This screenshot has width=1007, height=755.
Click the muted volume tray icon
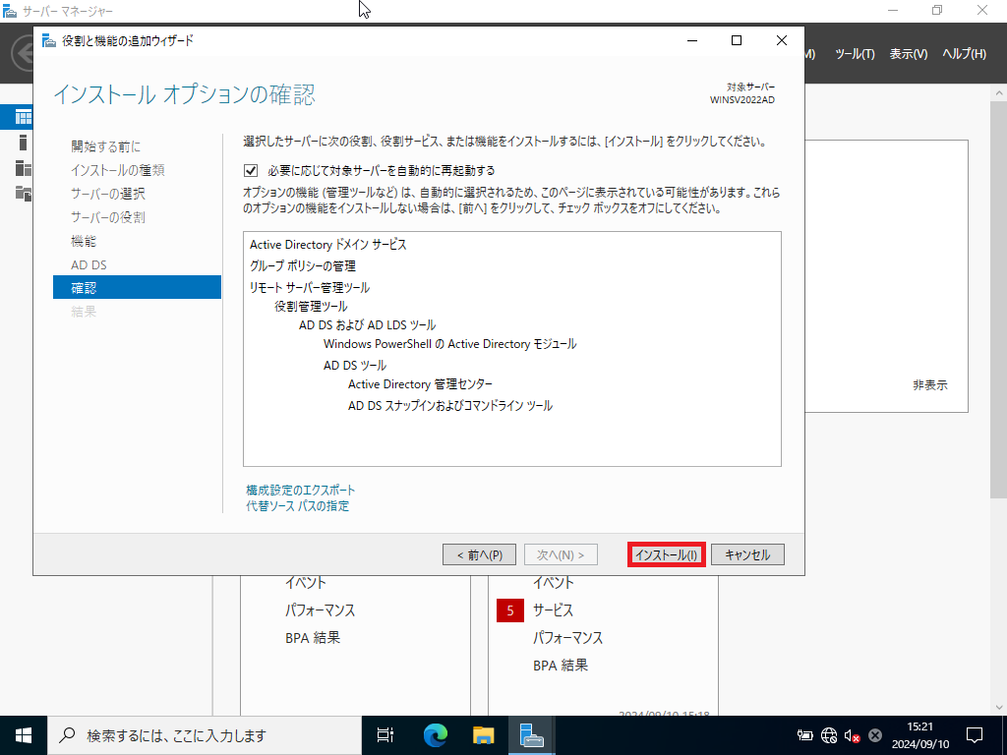[x=853, y=735]
